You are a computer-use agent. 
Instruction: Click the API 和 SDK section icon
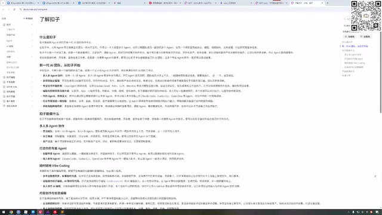(x=4, y=87)
